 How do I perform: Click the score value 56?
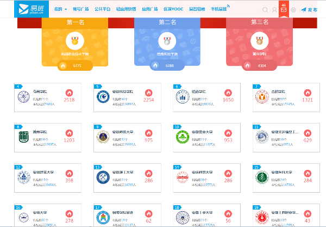tap(228, 221)
